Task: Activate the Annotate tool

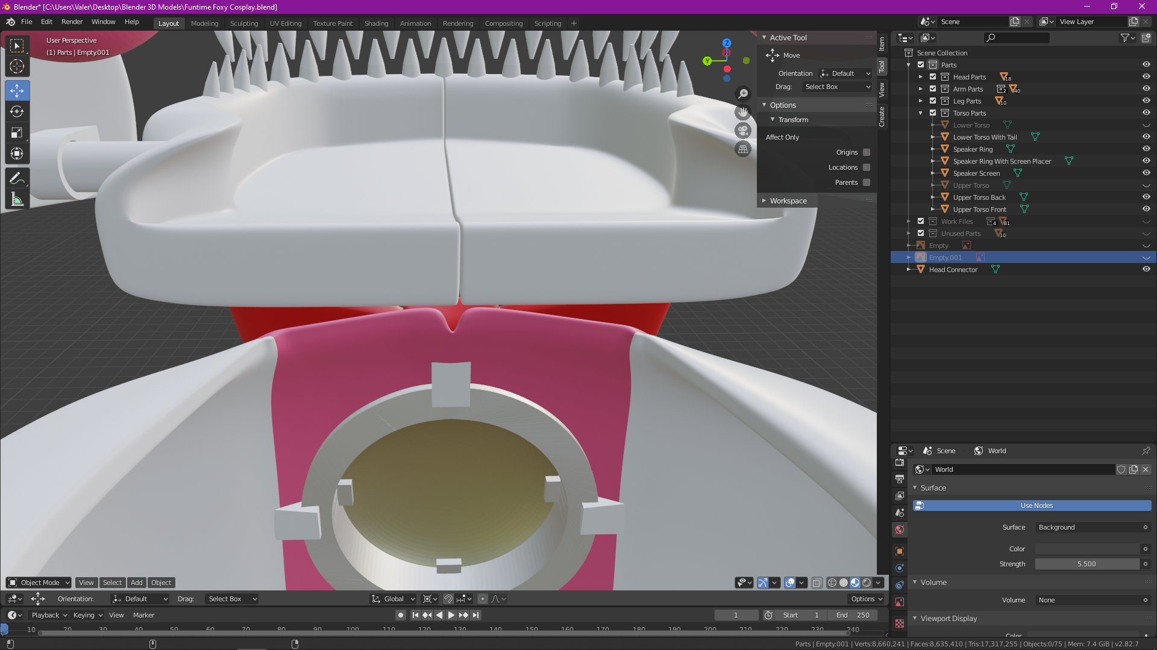Action: 17,178
